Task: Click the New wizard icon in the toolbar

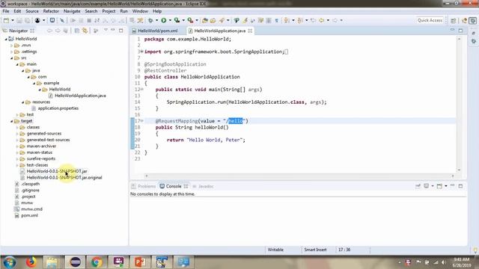Action: (x=6, y=20)
